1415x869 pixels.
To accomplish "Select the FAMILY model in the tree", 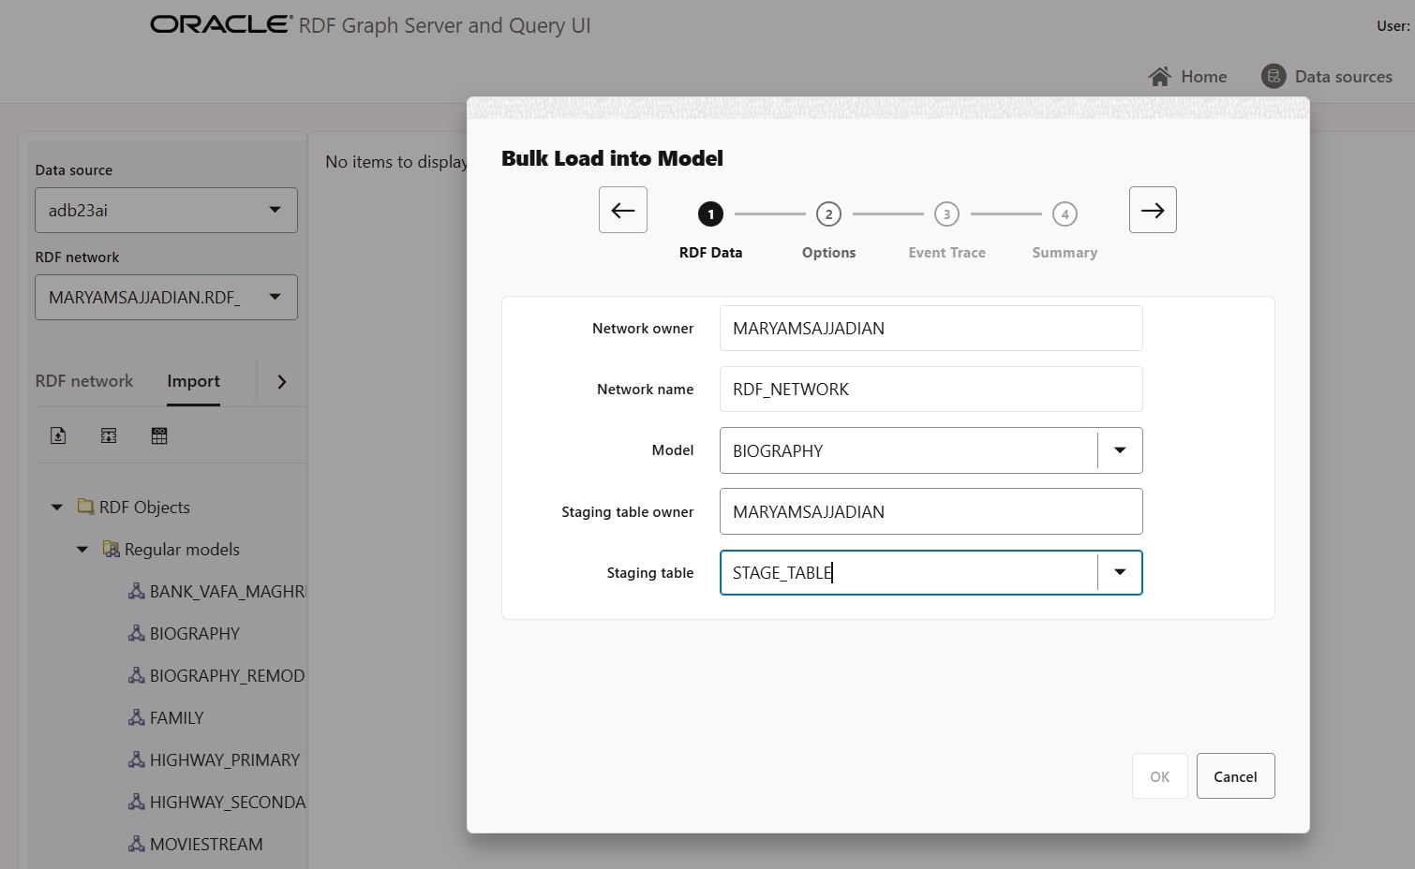I will [176, 718].
